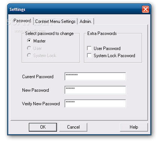This screenshot has width=157, height=141.
Task: Click the User Password label text
Action: [107, 49]
